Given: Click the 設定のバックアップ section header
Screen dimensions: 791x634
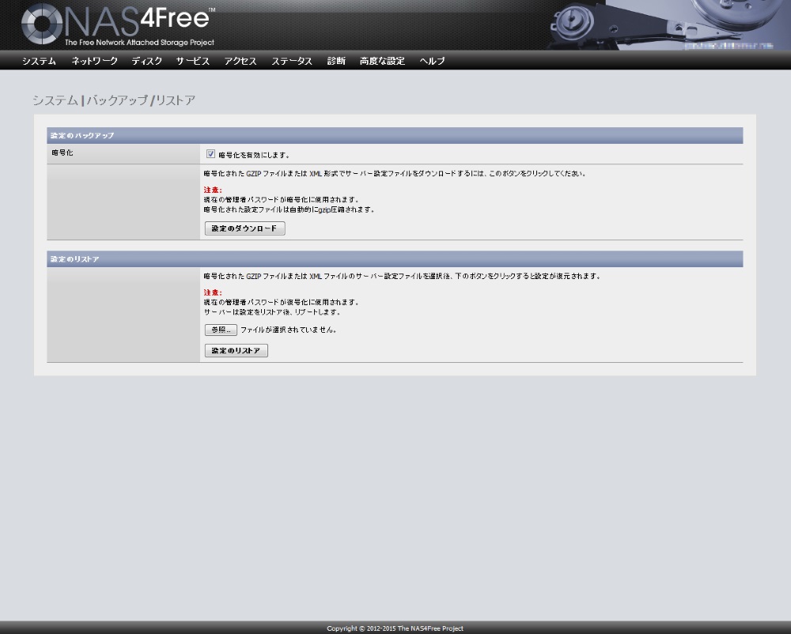Looking at the screenshot, I should coord(395,135).
